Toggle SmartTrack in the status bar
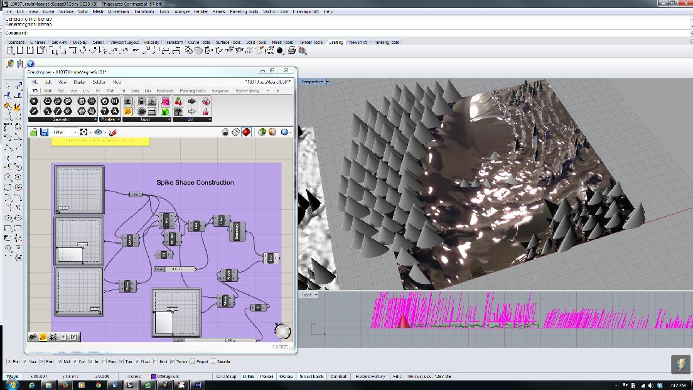Viewport: 693px width, 390px height. pos(311,377)
